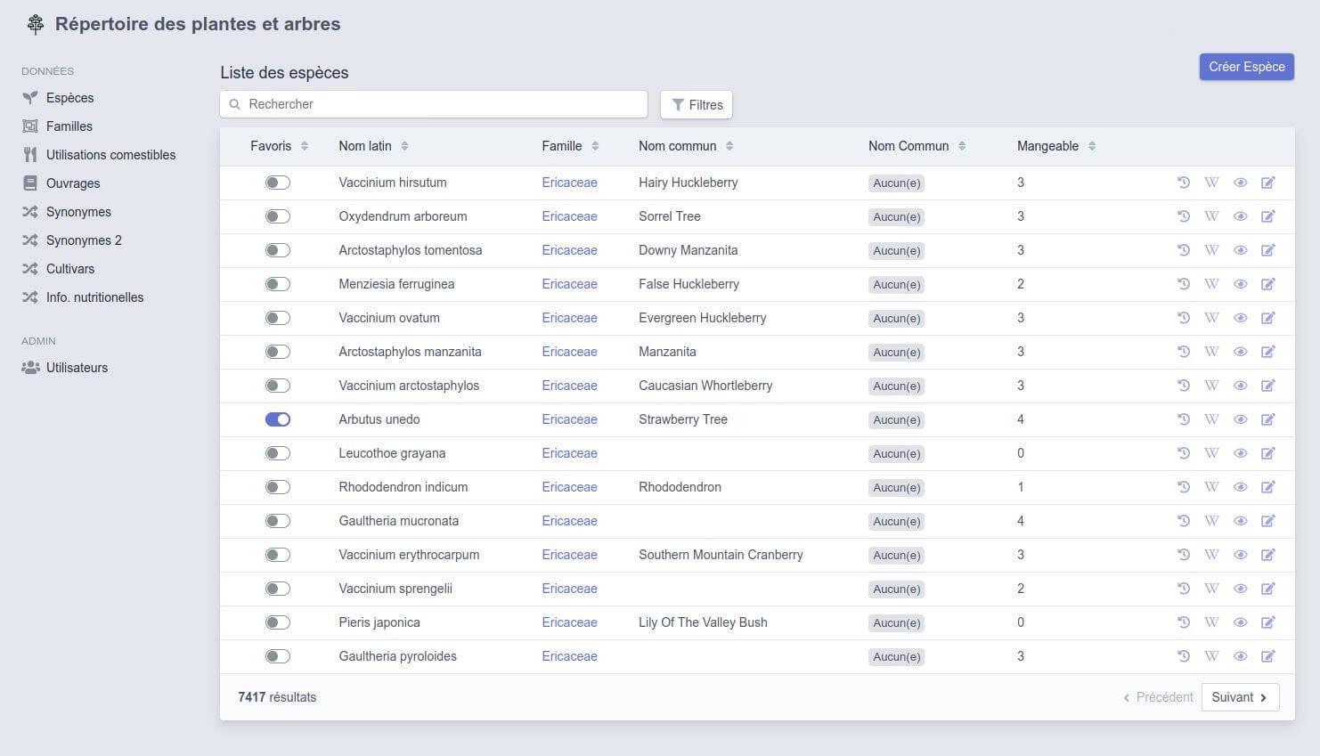This screenshot has height=756, width=1320.
Task: Click the tree logo icon in header
Action: point(36,25)
